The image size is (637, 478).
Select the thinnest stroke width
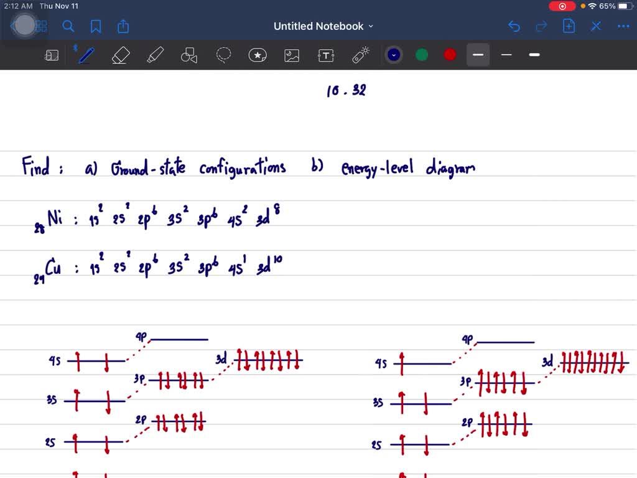coord(506,55)
